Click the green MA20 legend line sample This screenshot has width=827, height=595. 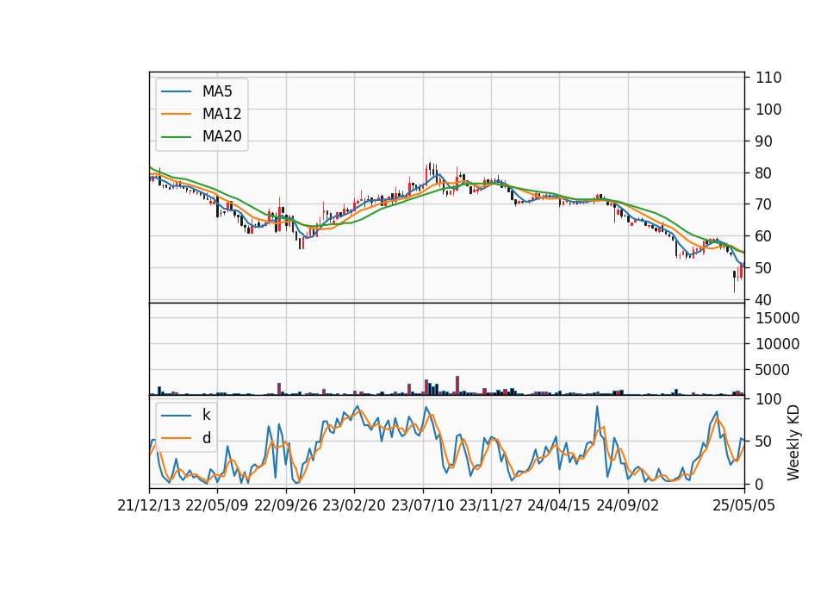click(176, 137)
